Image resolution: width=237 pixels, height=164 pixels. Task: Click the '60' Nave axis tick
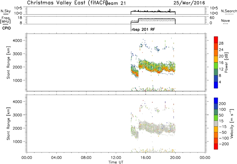click(x=212, y=18)
